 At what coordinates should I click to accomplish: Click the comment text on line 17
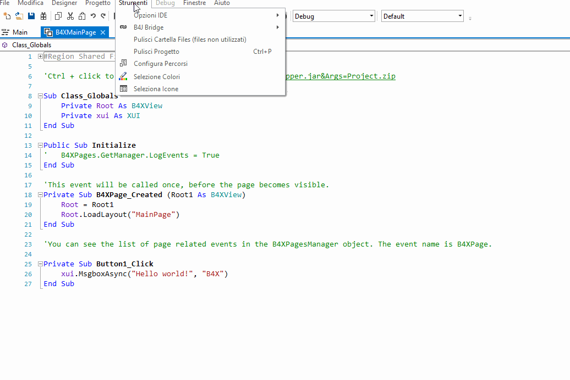coord(186,185)
